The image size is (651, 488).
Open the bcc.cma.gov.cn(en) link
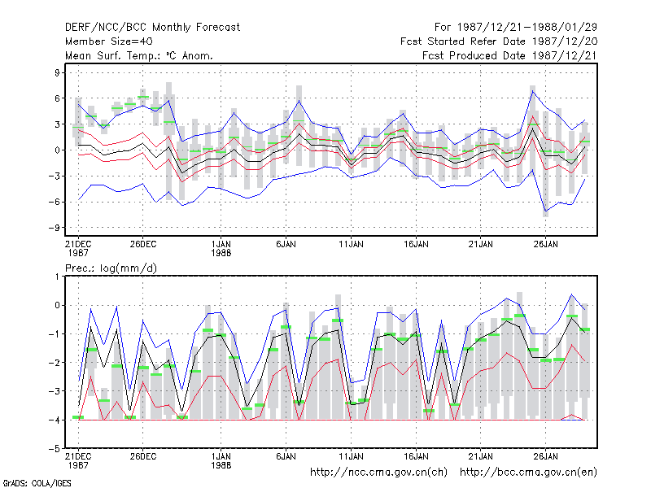click(528, 473)
